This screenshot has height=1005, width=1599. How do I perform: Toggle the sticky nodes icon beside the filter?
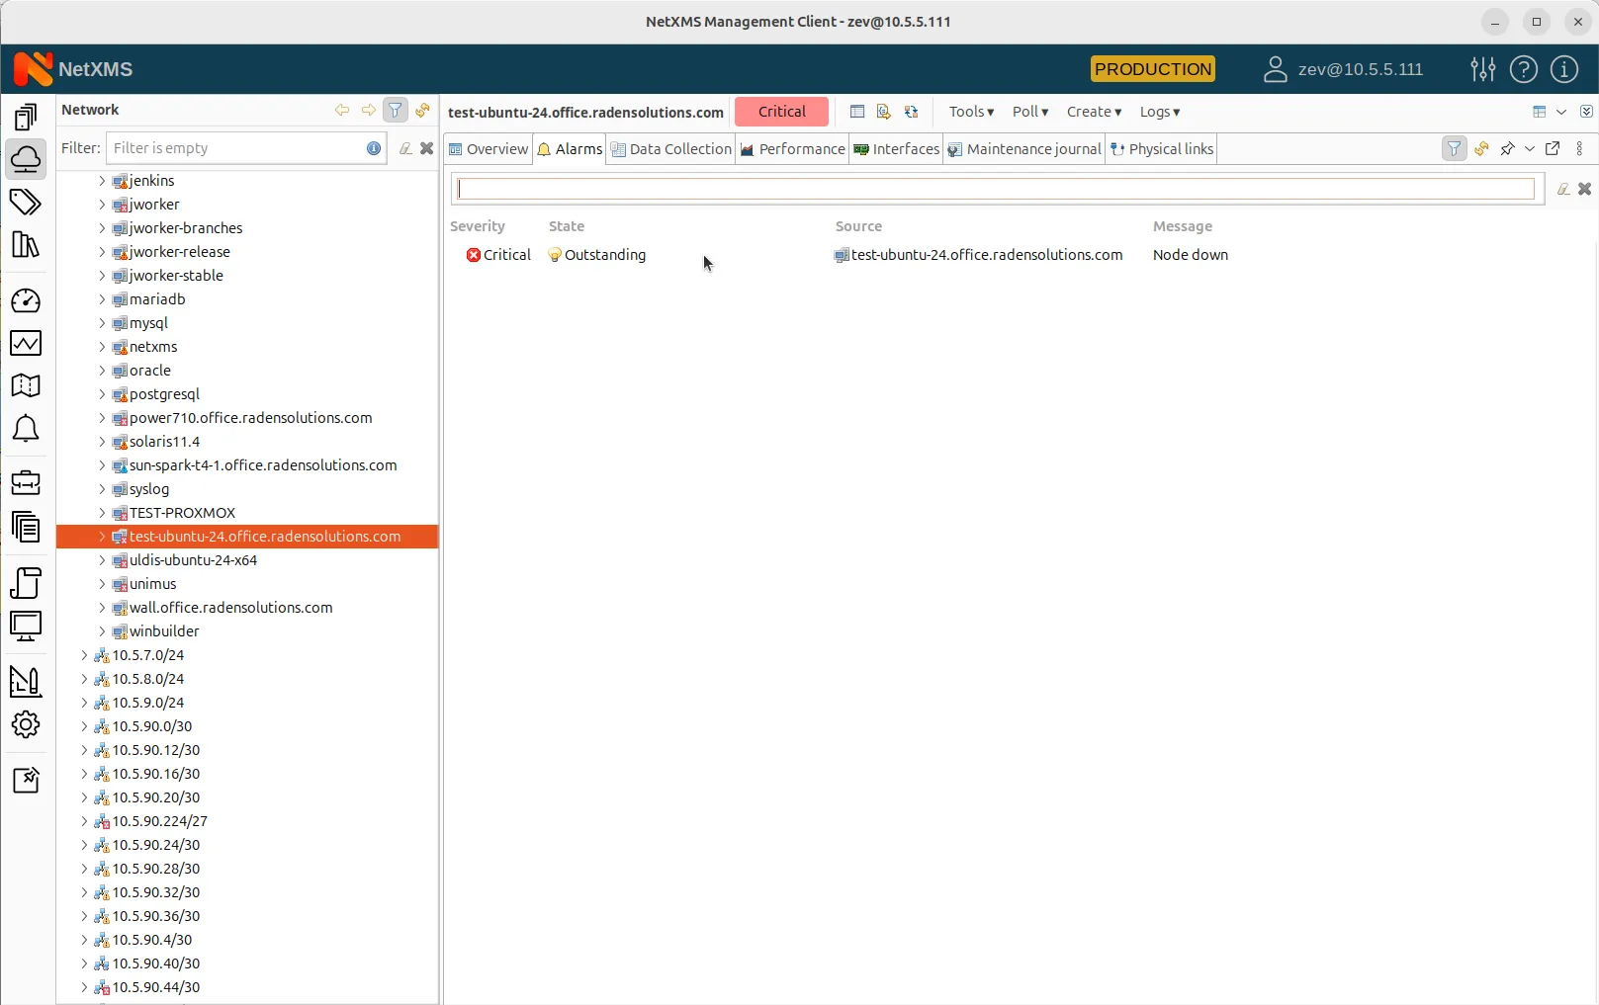click(422, 110)
